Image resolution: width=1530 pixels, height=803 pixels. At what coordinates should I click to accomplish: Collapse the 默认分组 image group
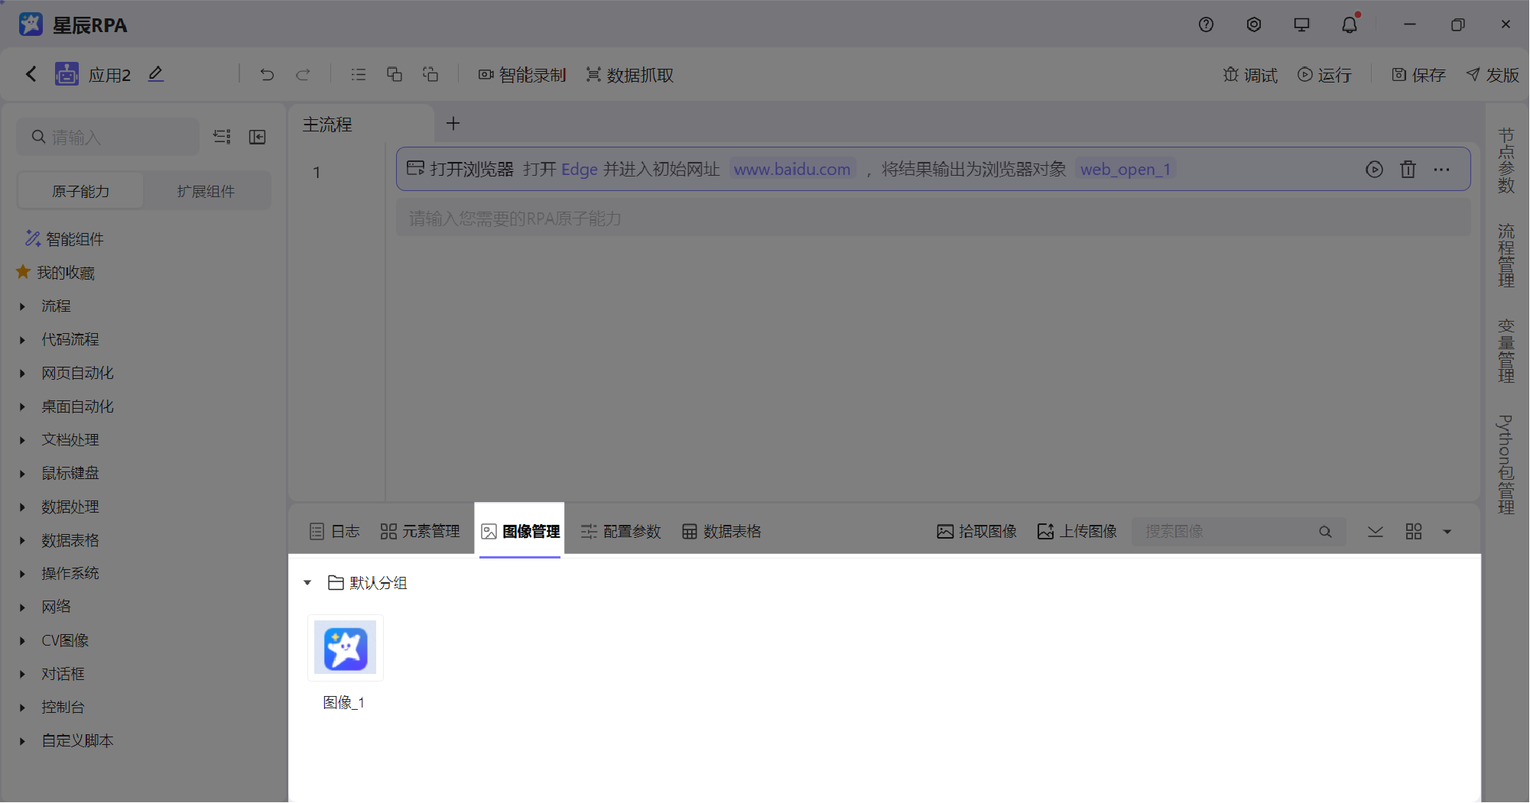(307, 582)
